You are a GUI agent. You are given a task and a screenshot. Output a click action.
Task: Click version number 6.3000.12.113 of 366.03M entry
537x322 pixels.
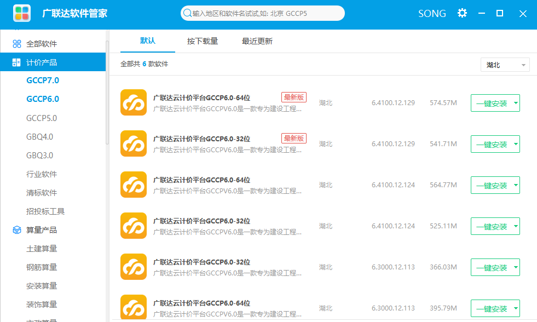393,267
